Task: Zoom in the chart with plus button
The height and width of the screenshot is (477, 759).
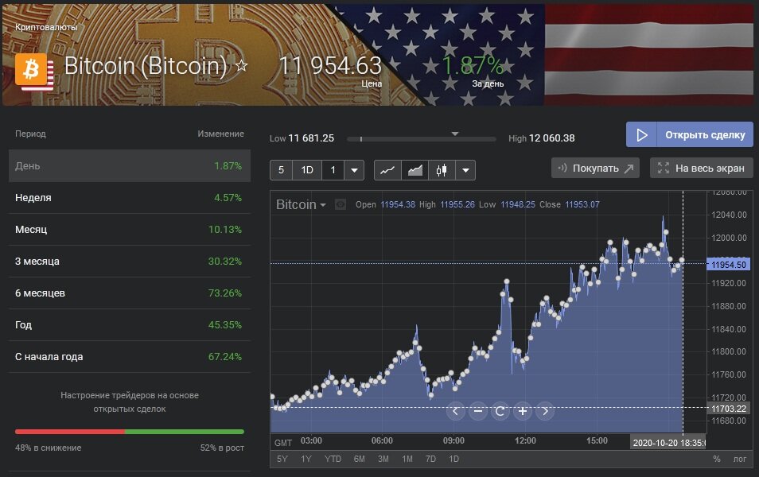Action: pos(522,411)
